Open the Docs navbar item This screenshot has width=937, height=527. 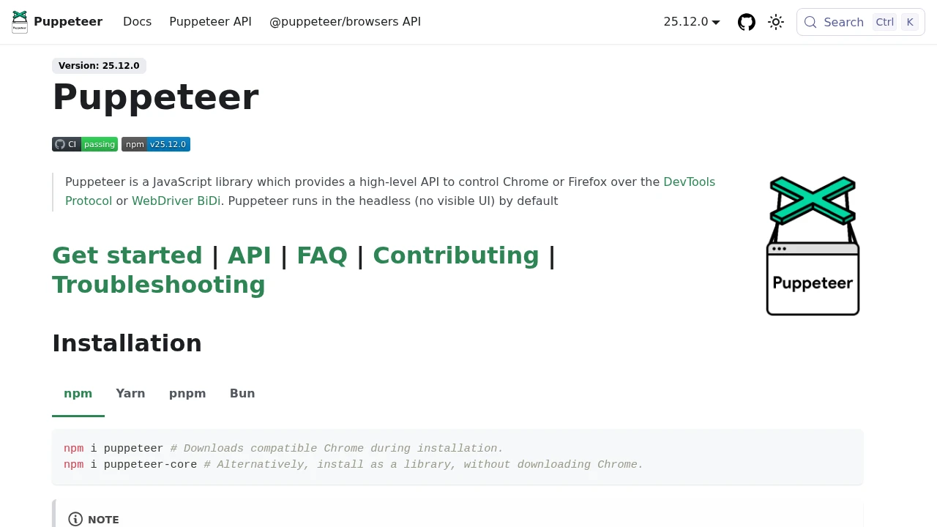coord(138,22)
